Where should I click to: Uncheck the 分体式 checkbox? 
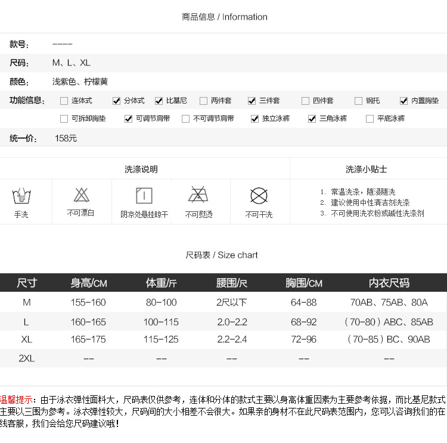pyautogui.click(x=117, y=101)
